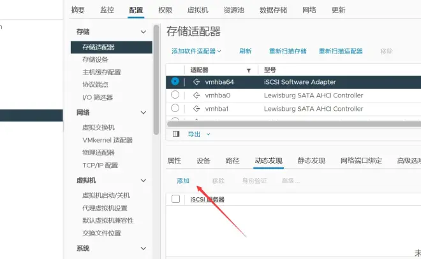Open the 适配器 column filter icon
The width and height of the screenshot is (421, 259).
coord(249,70)
